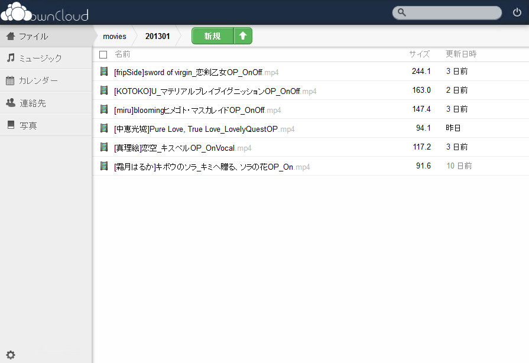Click the upload arrow button
The width and height of the screenshot is (529, 363).
coord(243,35)
